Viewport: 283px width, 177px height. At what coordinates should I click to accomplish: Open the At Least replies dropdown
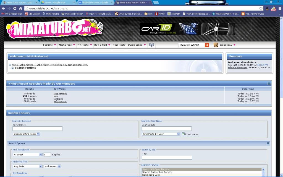(28, 154)
